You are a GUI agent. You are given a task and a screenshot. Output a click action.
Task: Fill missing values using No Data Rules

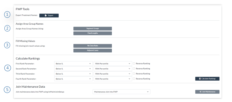click(93, 46)
